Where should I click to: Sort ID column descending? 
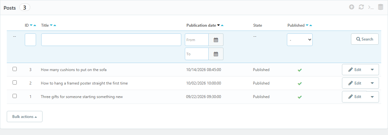(x=31, y=25)
